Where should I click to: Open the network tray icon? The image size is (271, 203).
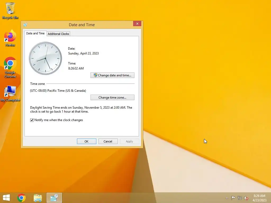pos(240,198)
